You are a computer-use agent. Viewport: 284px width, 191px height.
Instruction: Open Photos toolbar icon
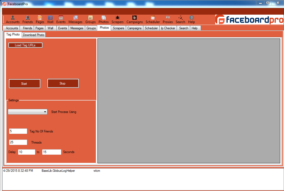point(104,20)
